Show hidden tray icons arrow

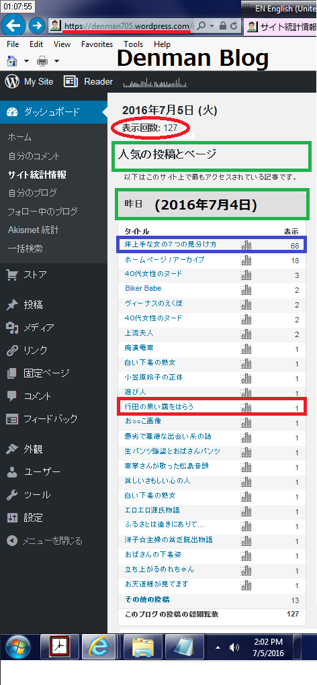pyautogui.click(x=218, y=647)
